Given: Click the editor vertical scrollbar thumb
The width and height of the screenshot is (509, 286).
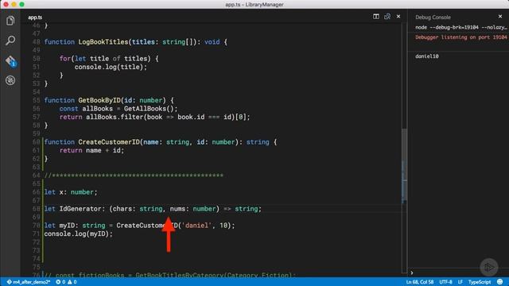Looking at the screenshot, I should pyautogui.click(x=404, y=165).
